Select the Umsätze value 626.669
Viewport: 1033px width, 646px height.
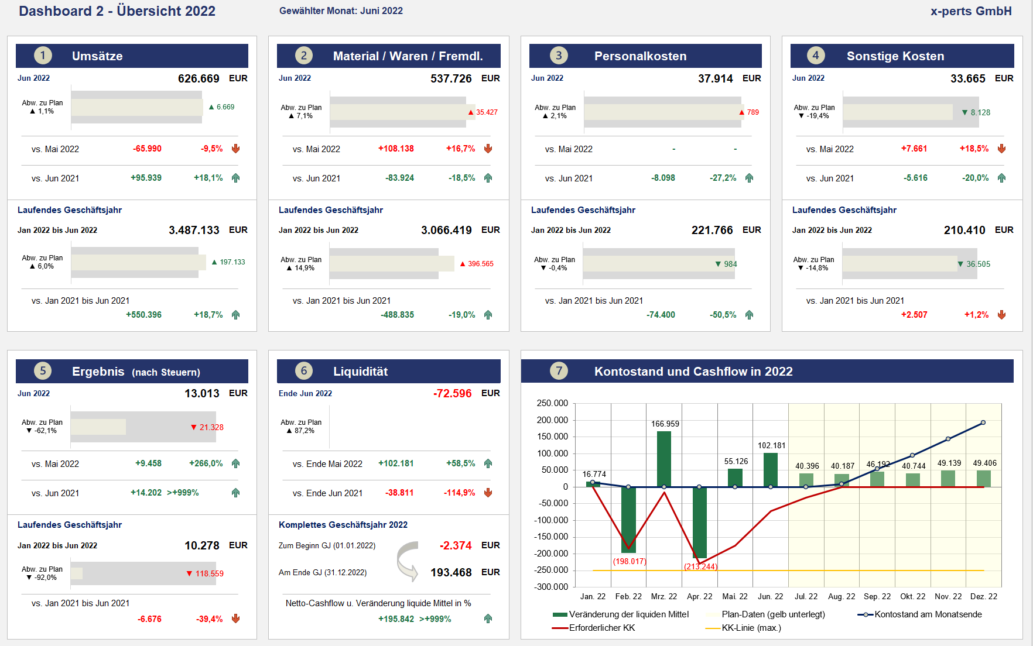pos(199,78)
